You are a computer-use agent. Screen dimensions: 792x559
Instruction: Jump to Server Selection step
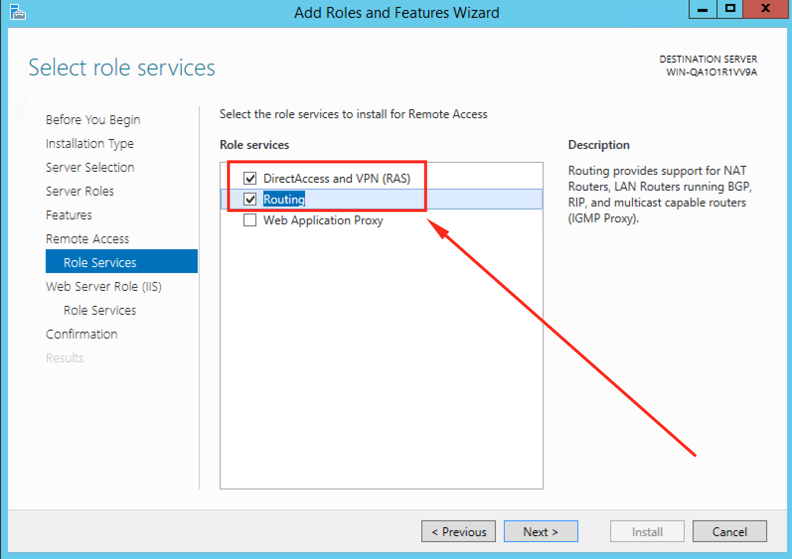point(90,167)
